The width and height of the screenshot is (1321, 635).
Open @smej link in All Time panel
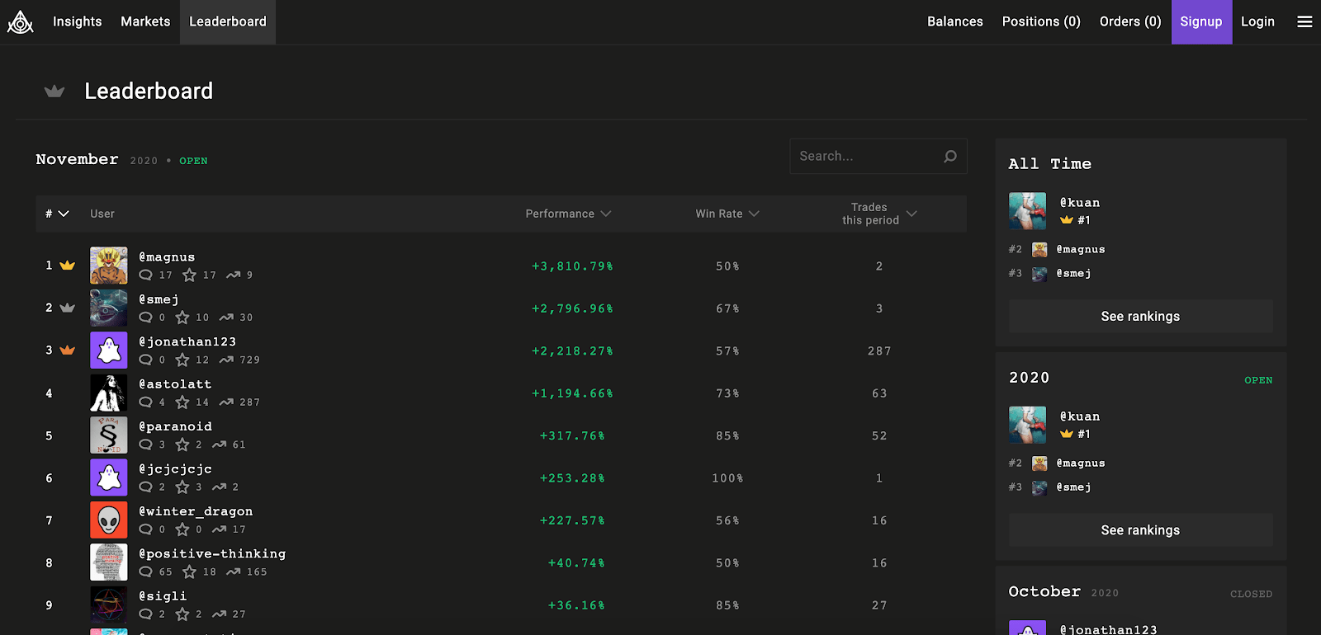pos(1073,273)
